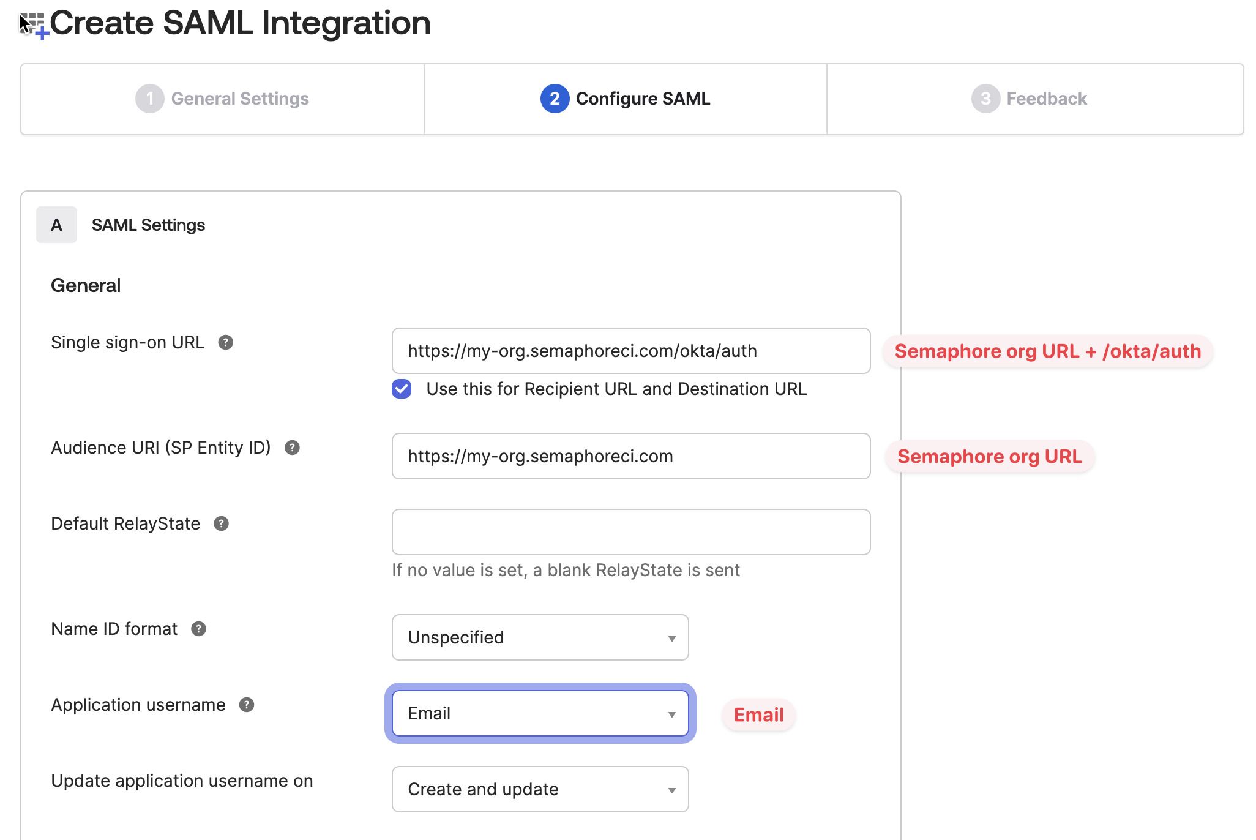The width and height of the screenshot is (1256, 840).
Task: Click the app integration grid icon beside the title
Action: (x=34, y=26)
